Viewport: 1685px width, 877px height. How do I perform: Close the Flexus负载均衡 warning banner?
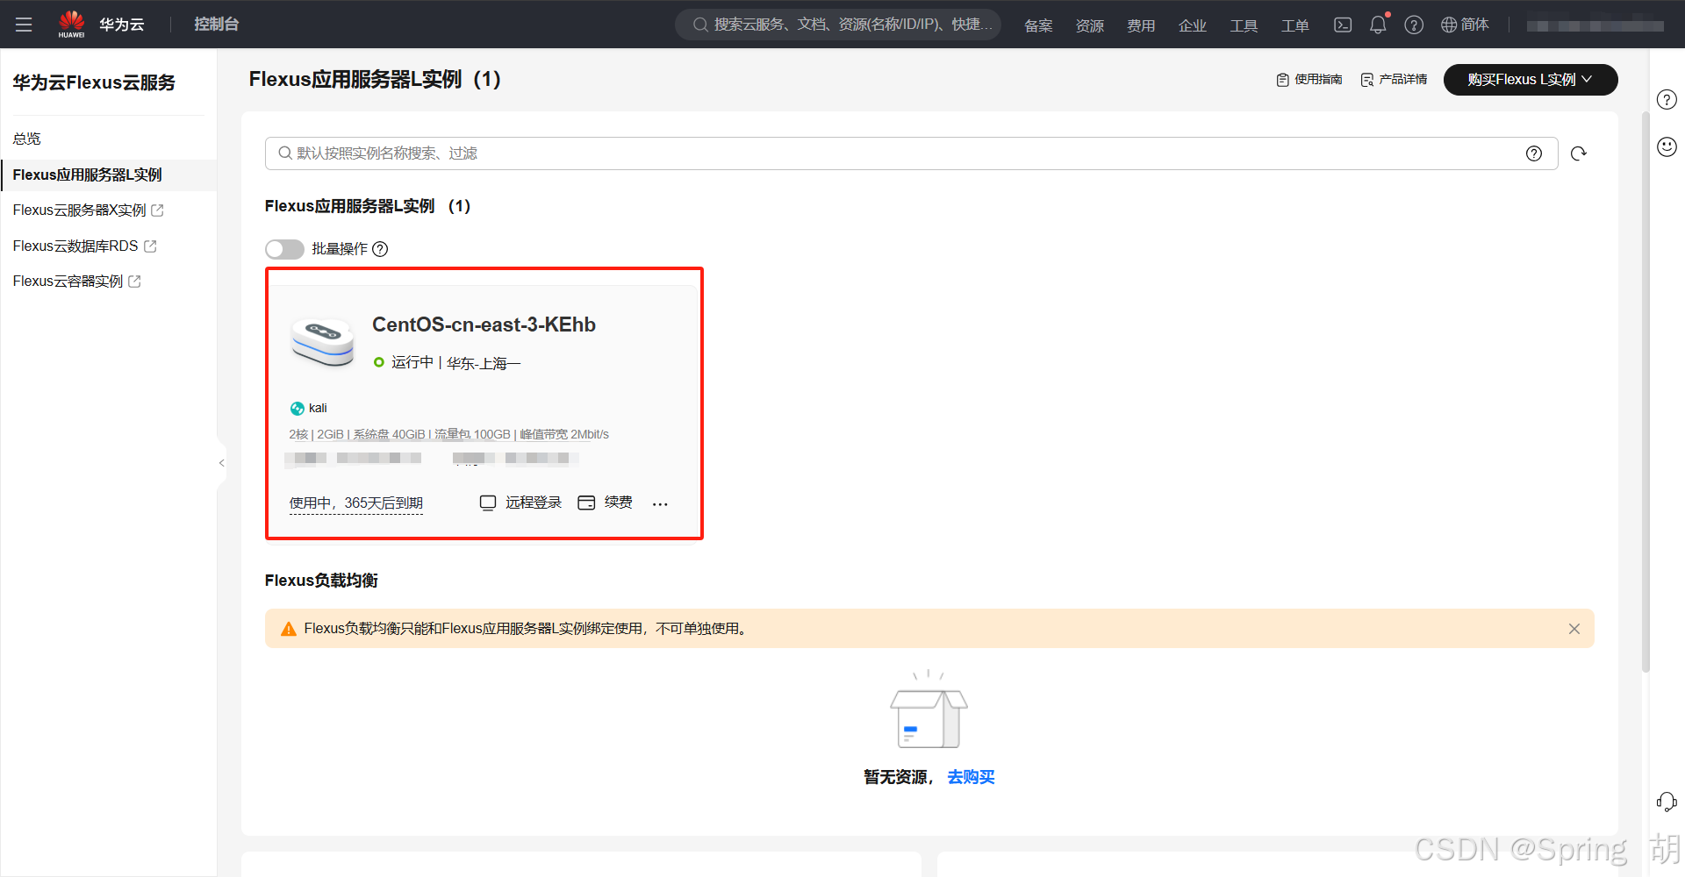coord(1574,629)
